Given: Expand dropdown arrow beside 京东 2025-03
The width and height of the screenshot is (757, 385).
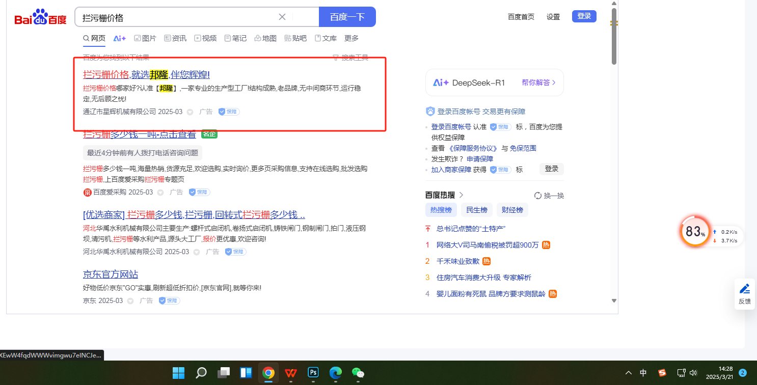Looking at the screenshot, I should 130,301.
